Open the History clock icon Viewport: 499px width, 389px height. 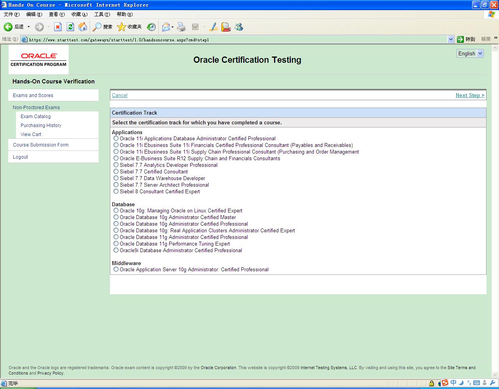(x=151, y=27)
